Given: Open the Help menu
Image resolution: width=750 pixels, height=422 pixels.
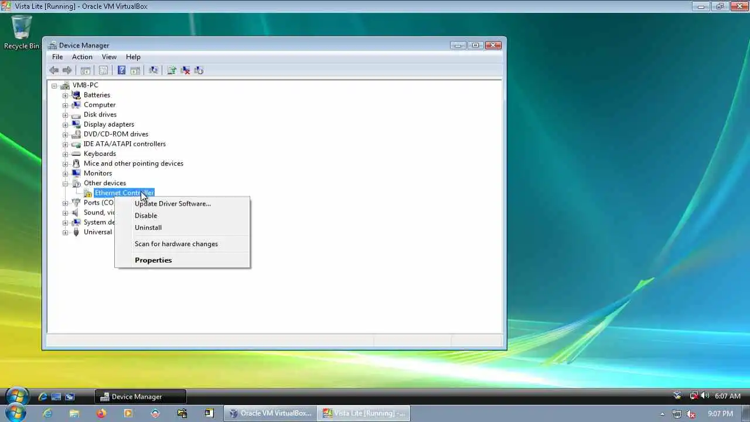Looking at the screenshot, I should click(133, 57).
